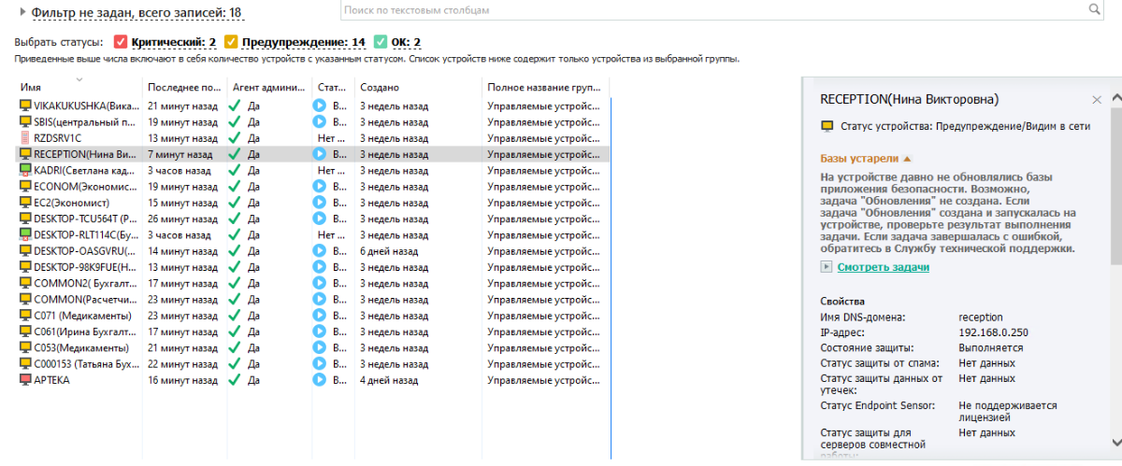
Task: Click the green checkmark in the SBIS row
Action: [x=235, y=122]
